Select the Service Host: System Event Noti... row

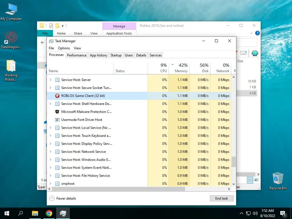tap(139, 168)
